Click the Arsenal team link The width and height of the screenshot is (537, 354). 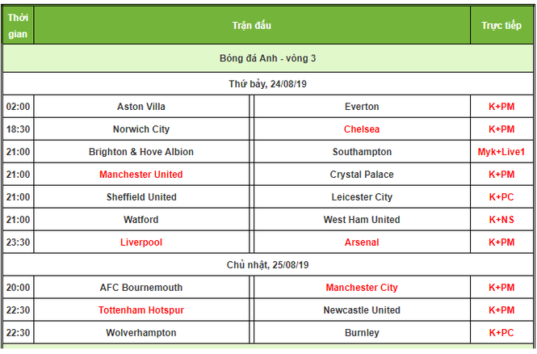point(362,242)
